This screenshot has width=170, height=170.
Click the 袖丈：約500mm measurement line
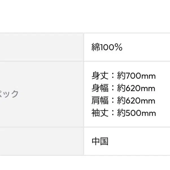(x=123, y=113)
